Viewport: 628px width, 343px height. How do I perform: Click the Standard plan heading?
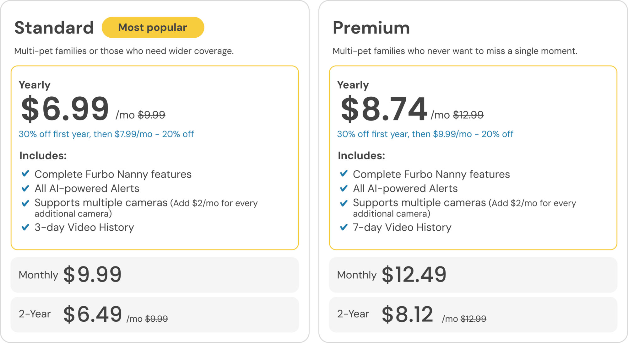[x=54, y=28]
